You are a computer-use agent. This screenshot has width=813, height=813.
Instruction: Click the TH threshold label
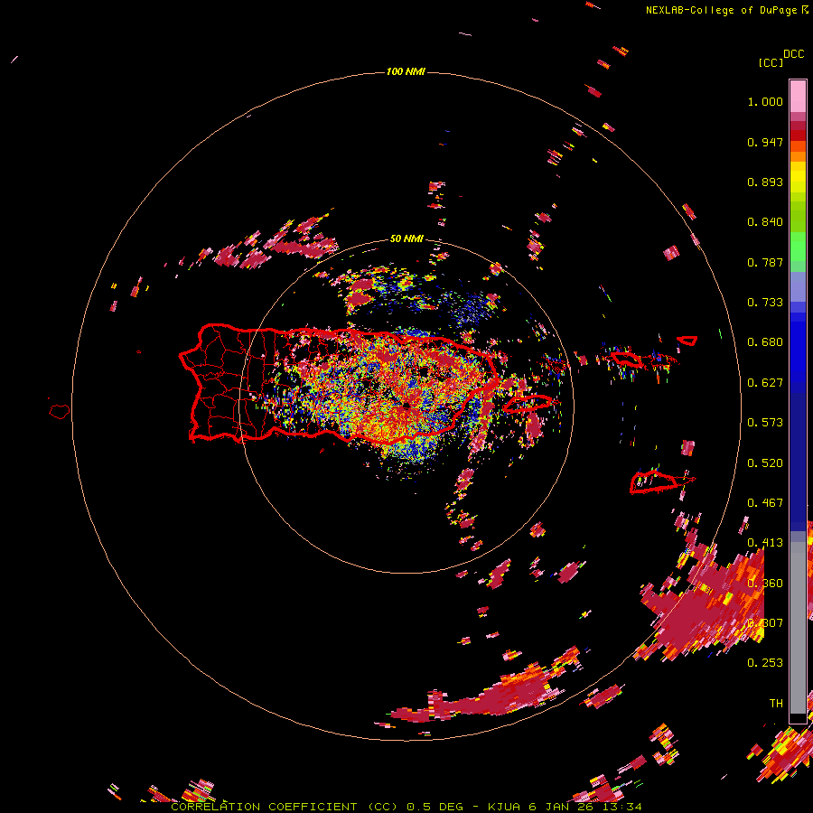pyautogui.click(x=776, y=704)
